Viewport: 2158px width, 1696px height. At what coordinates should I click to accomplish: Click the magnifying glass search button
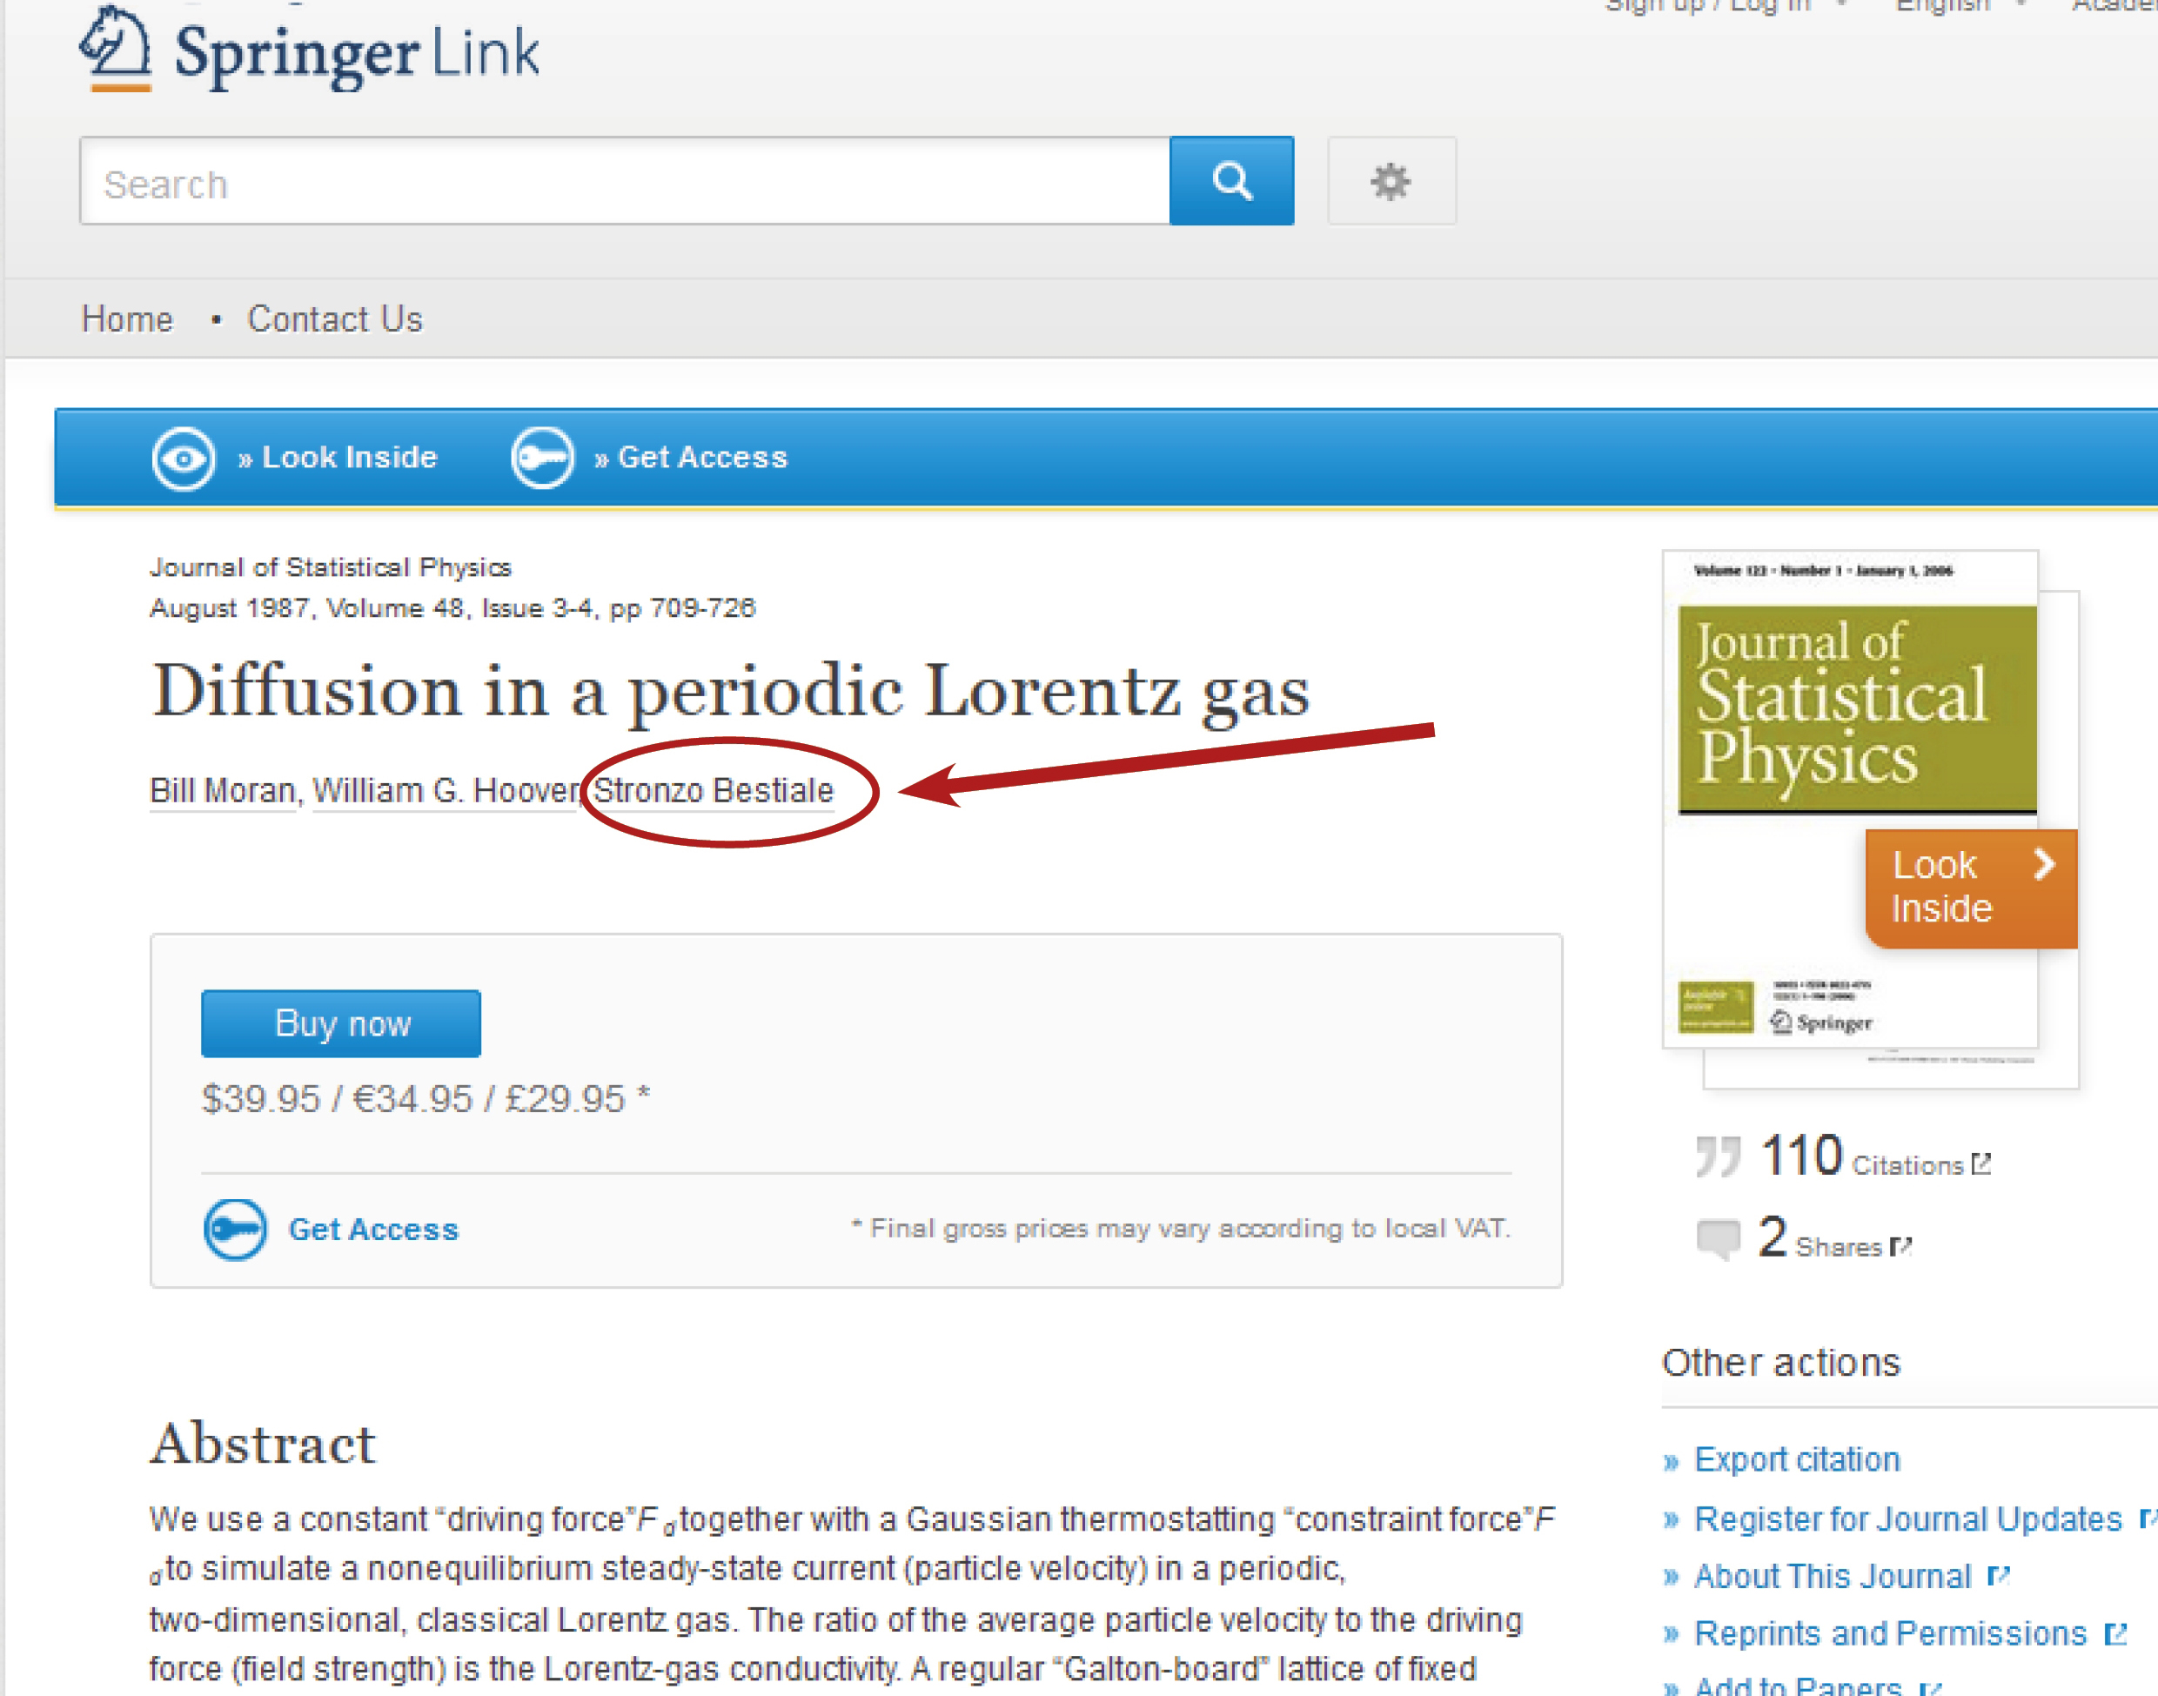1231,181
